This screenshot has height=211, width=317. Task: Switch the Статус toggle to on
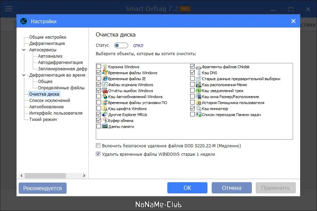pyautogui.click(x=121, y=45)
